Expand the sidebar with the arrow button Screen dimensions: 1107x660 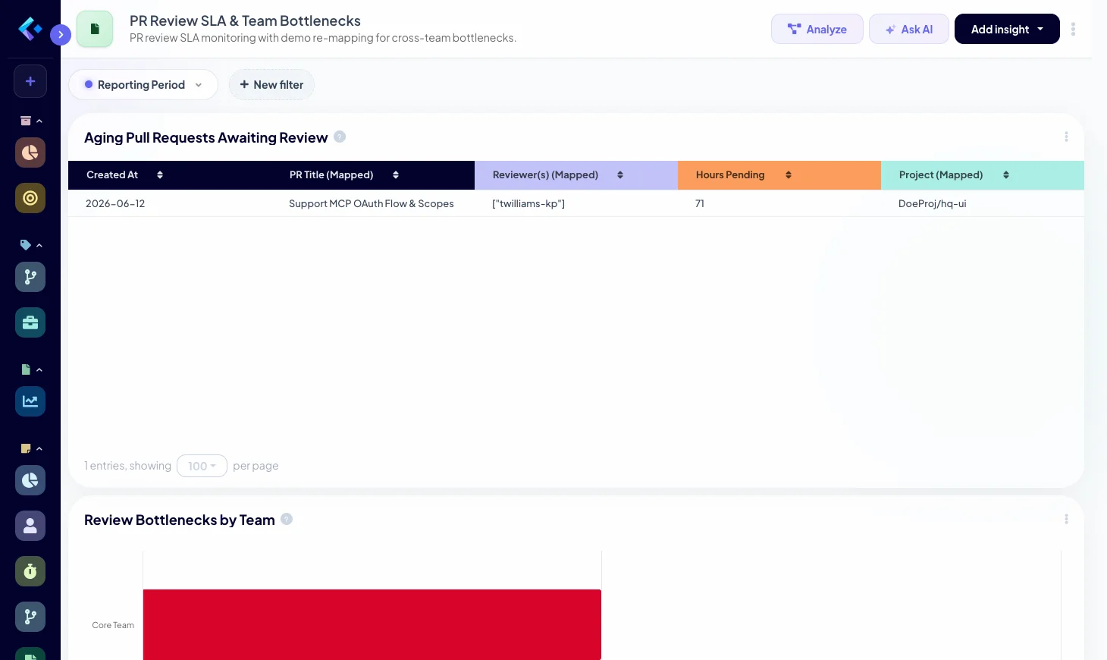(61, 35)
